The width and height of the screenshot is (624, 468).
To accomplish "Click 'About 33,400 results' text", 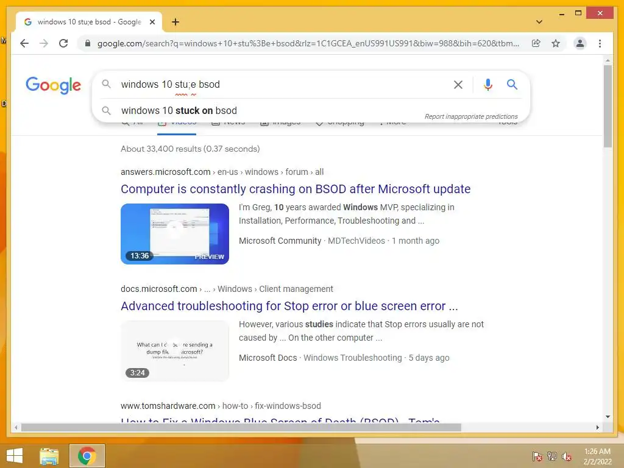I will pyautogui.click(x=190, y=149).
